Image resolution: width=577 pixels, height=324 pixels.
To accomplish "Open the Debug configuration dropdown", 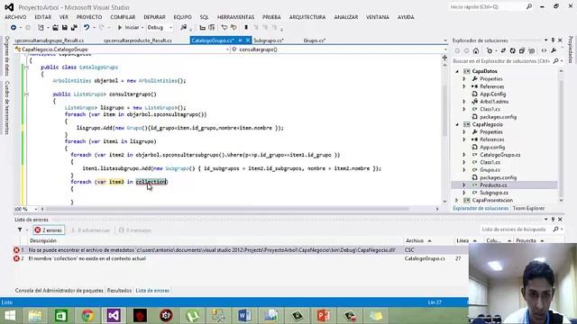I will (x=160, y=28).
